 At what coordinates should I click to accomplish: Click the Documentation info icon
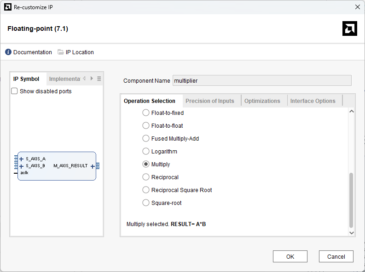point(8,52)
